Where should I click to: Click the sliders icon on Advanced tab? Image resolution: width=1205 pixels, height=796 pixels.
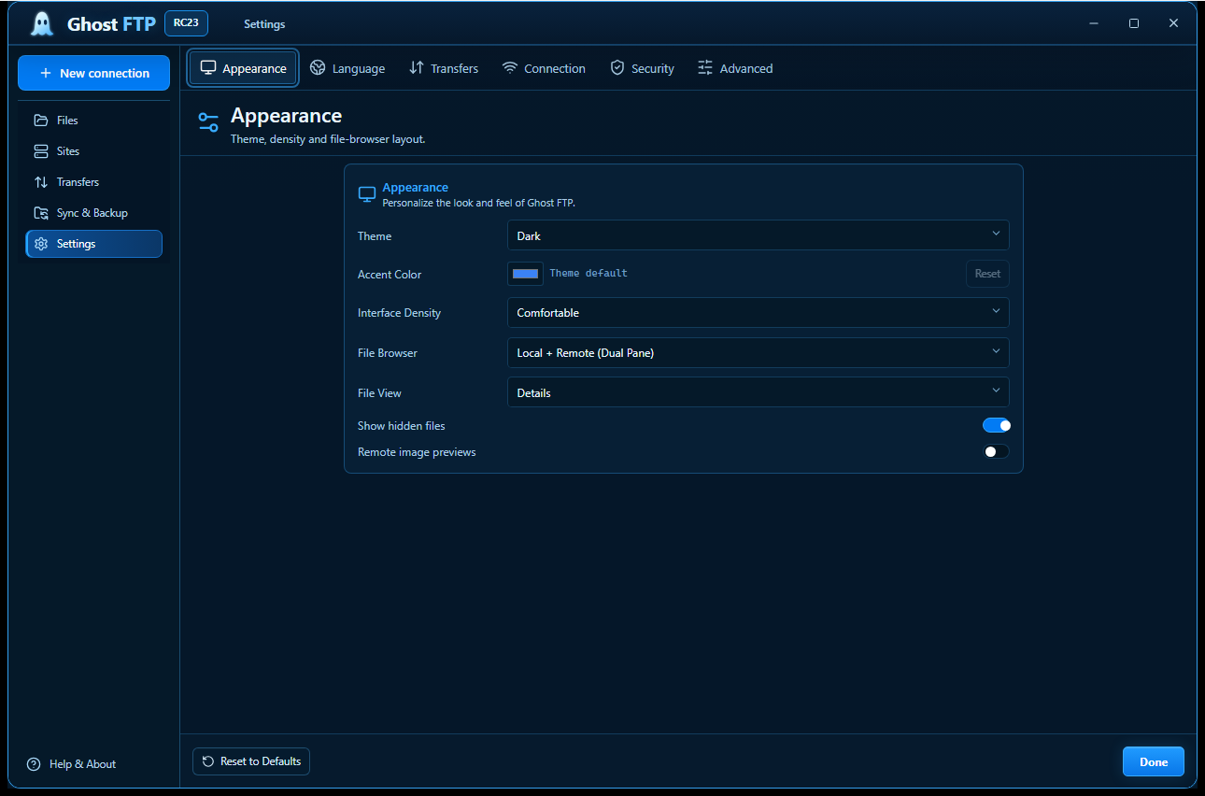pyautogui.click(x=705, y=68)
